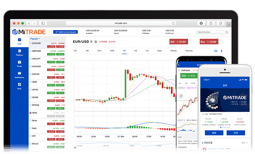Click Switch to Live Account button
Screen dimensions: 255x154
pyautogui.click(x=65, y=32)
